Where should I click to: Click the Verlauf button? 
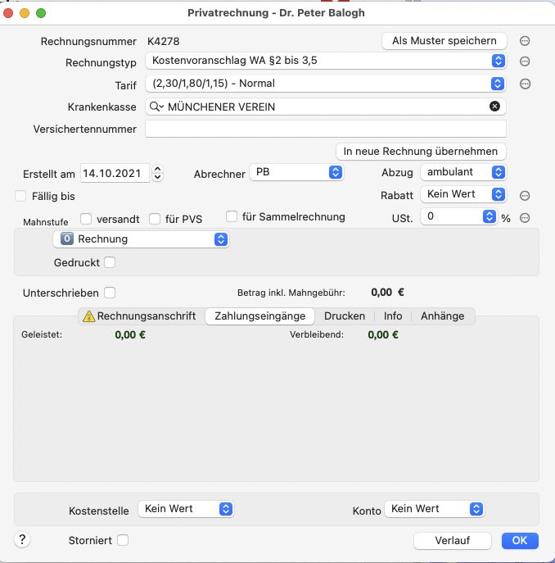pos(452,540)
